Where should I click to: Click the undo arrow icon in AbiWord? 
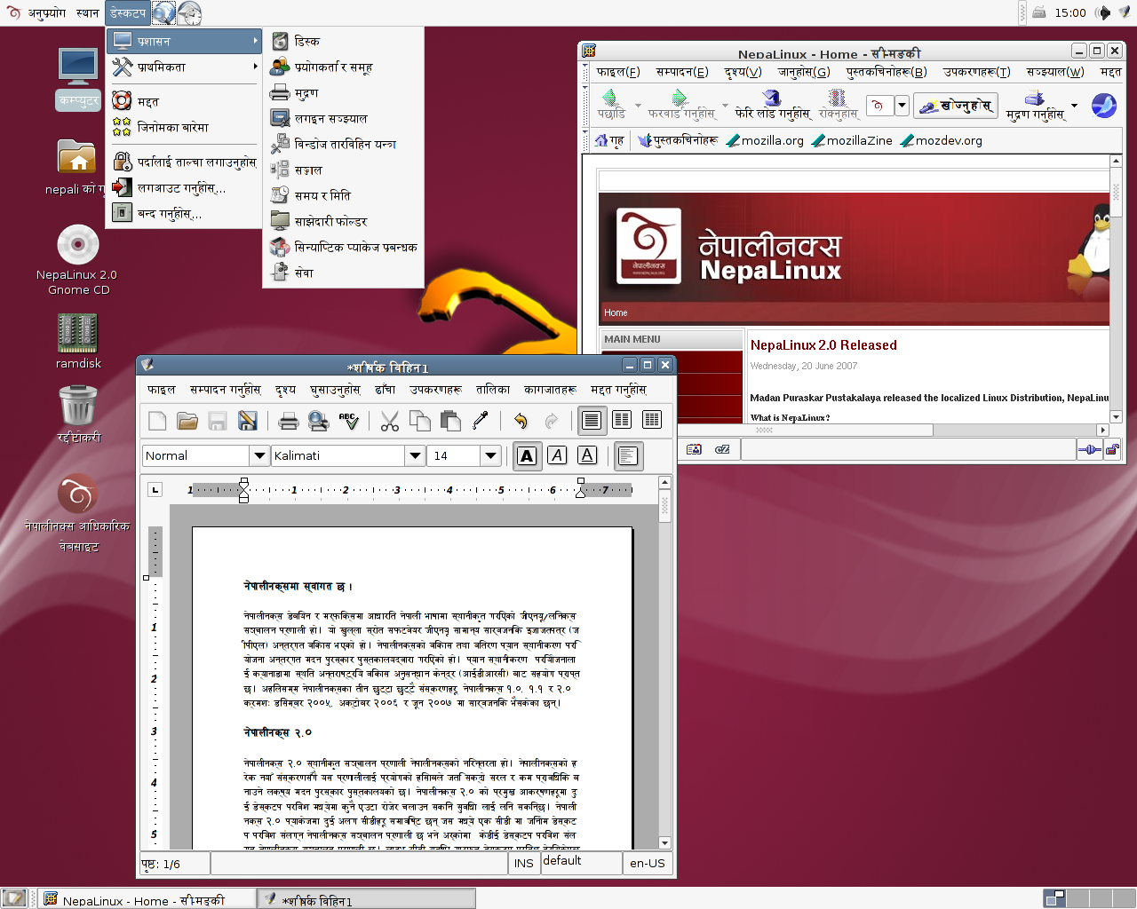(x=521, y=421)
